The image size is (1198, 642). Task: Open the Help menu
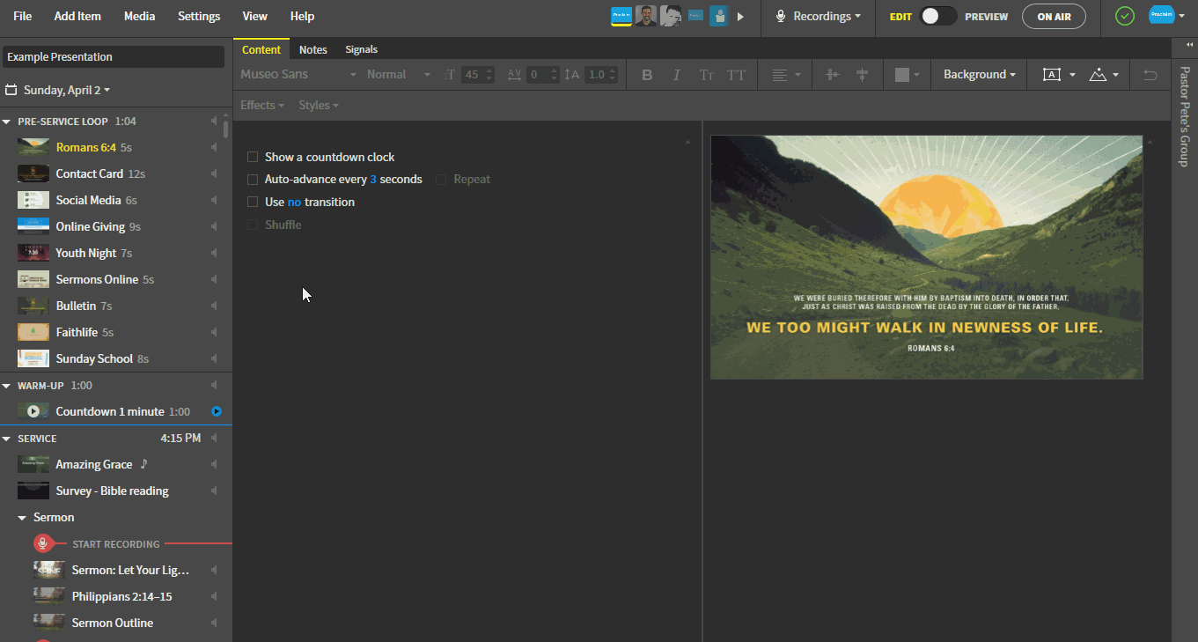[x=302, y=16]
